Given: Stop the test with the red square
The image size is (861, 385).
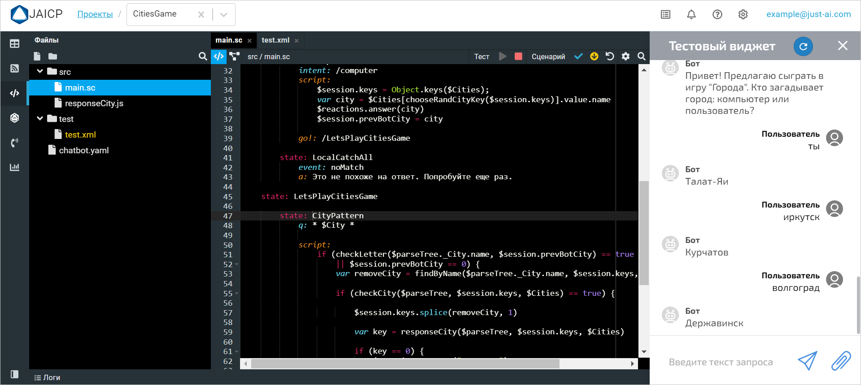Looking at the screenshot, I should [518, 56].
